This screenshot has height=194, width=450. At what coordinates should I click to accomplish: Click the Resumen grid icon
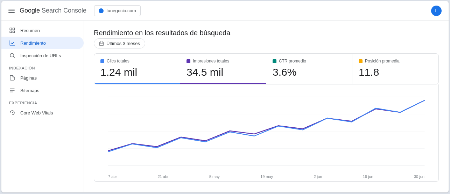[x=12, y=30]
